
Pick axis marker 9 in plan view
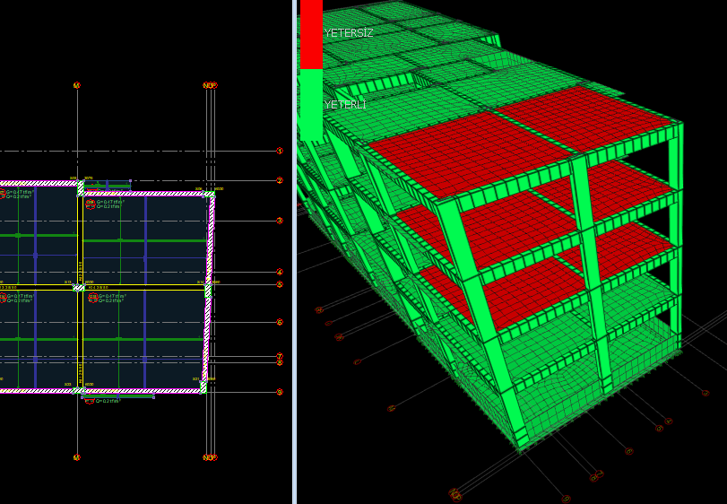click(280, 392)
